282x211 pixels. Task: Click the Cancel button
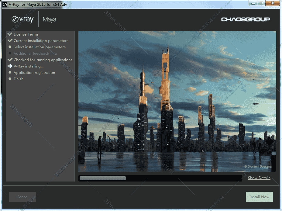tap(22, 197)
